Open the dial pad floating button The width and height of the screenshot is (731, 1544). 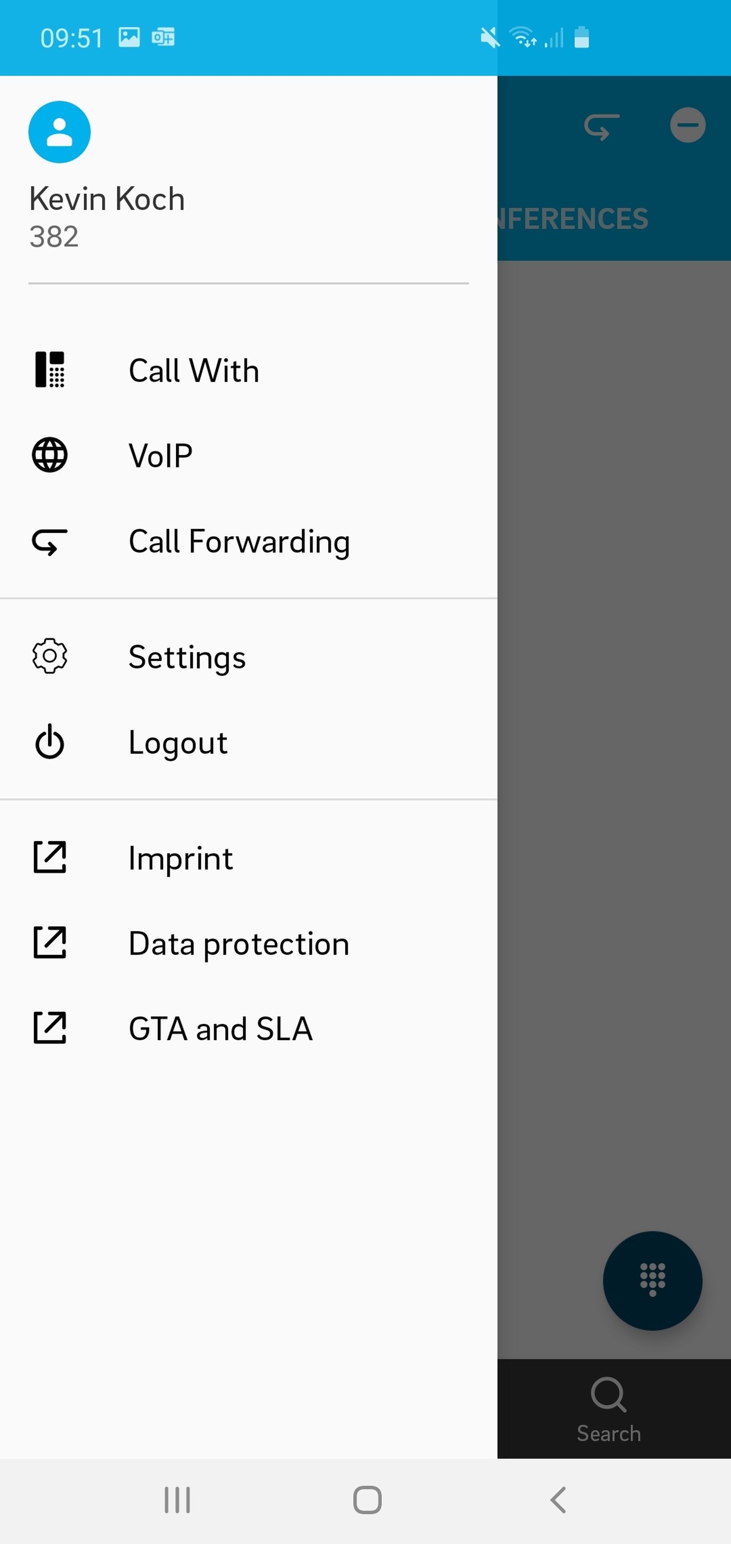(652, 1280)
